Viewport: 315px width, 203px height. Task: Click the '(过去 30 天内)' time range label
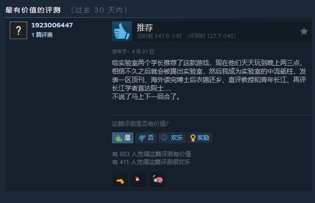pos(99,10)
